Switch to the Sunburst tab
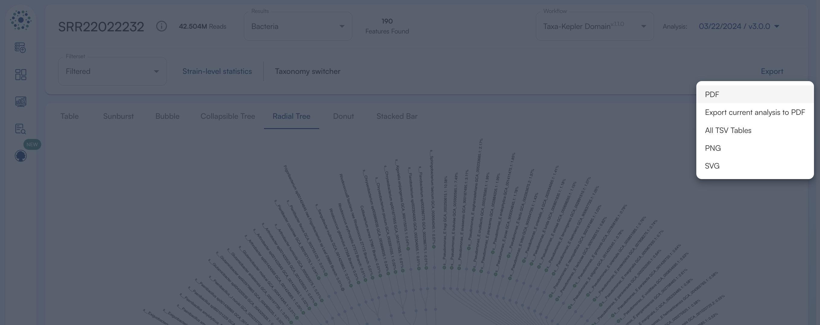Image resolution: width=820 pixels, height=325 pixels. 118,116
